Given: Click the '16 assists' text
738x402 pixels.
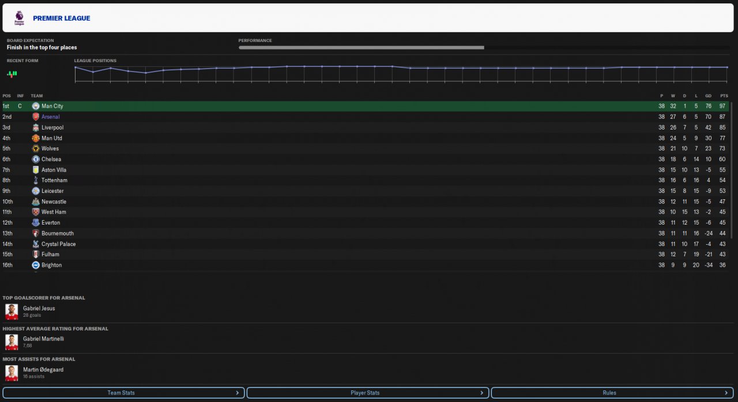Looking at the screenshot, I should coord(33,377).
